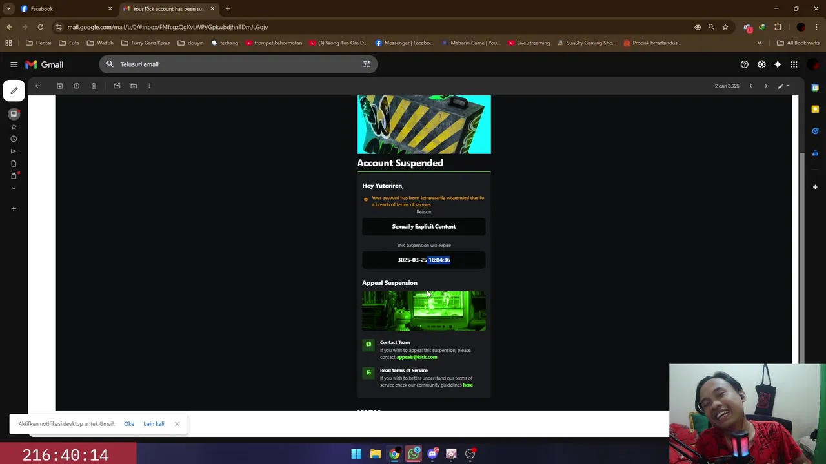Show search options filter in search bar
Image resolution: width=826 pixels, height=464 pixels.
click(367, 64)
